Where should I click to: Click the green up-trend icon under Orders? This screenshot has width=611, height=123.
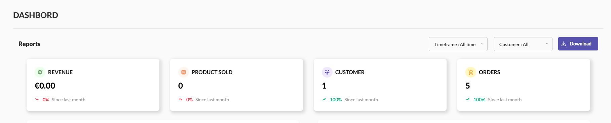point(468,99)
